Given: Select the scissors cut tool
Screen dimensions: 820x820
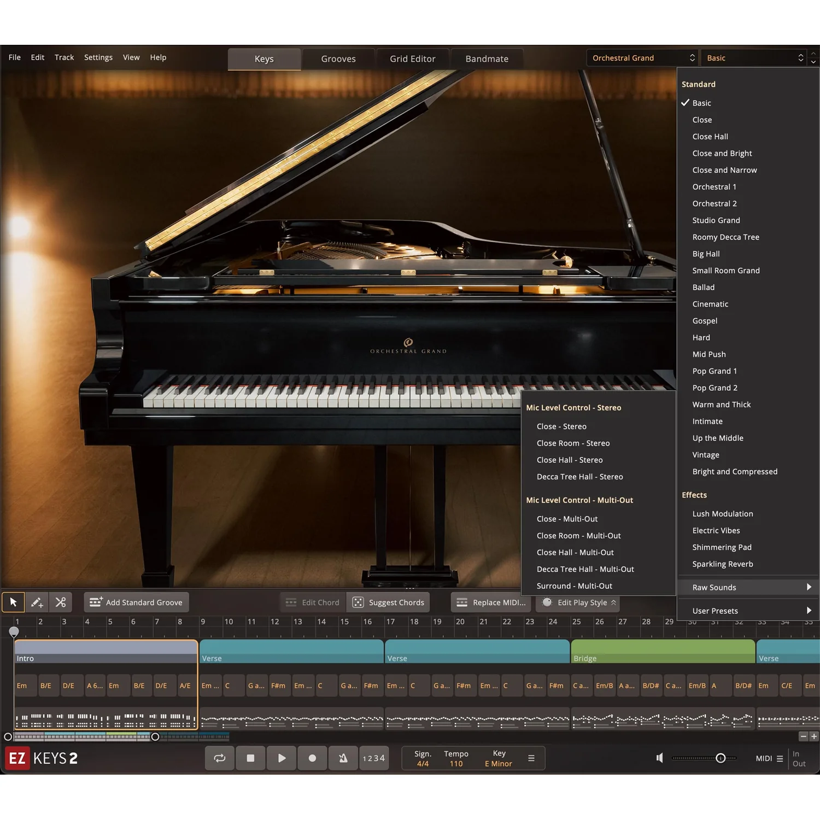Looking at the screenshot, I should (x=61, y=602).
